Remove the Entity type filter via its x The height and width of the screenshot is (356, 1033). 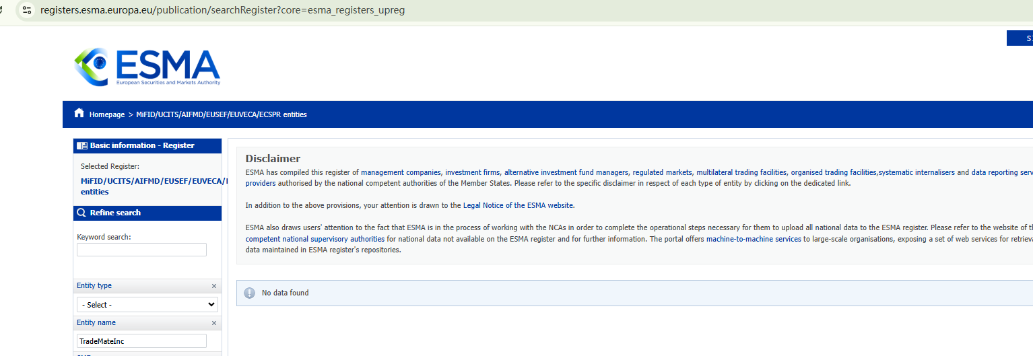click(x=214, y=286)
